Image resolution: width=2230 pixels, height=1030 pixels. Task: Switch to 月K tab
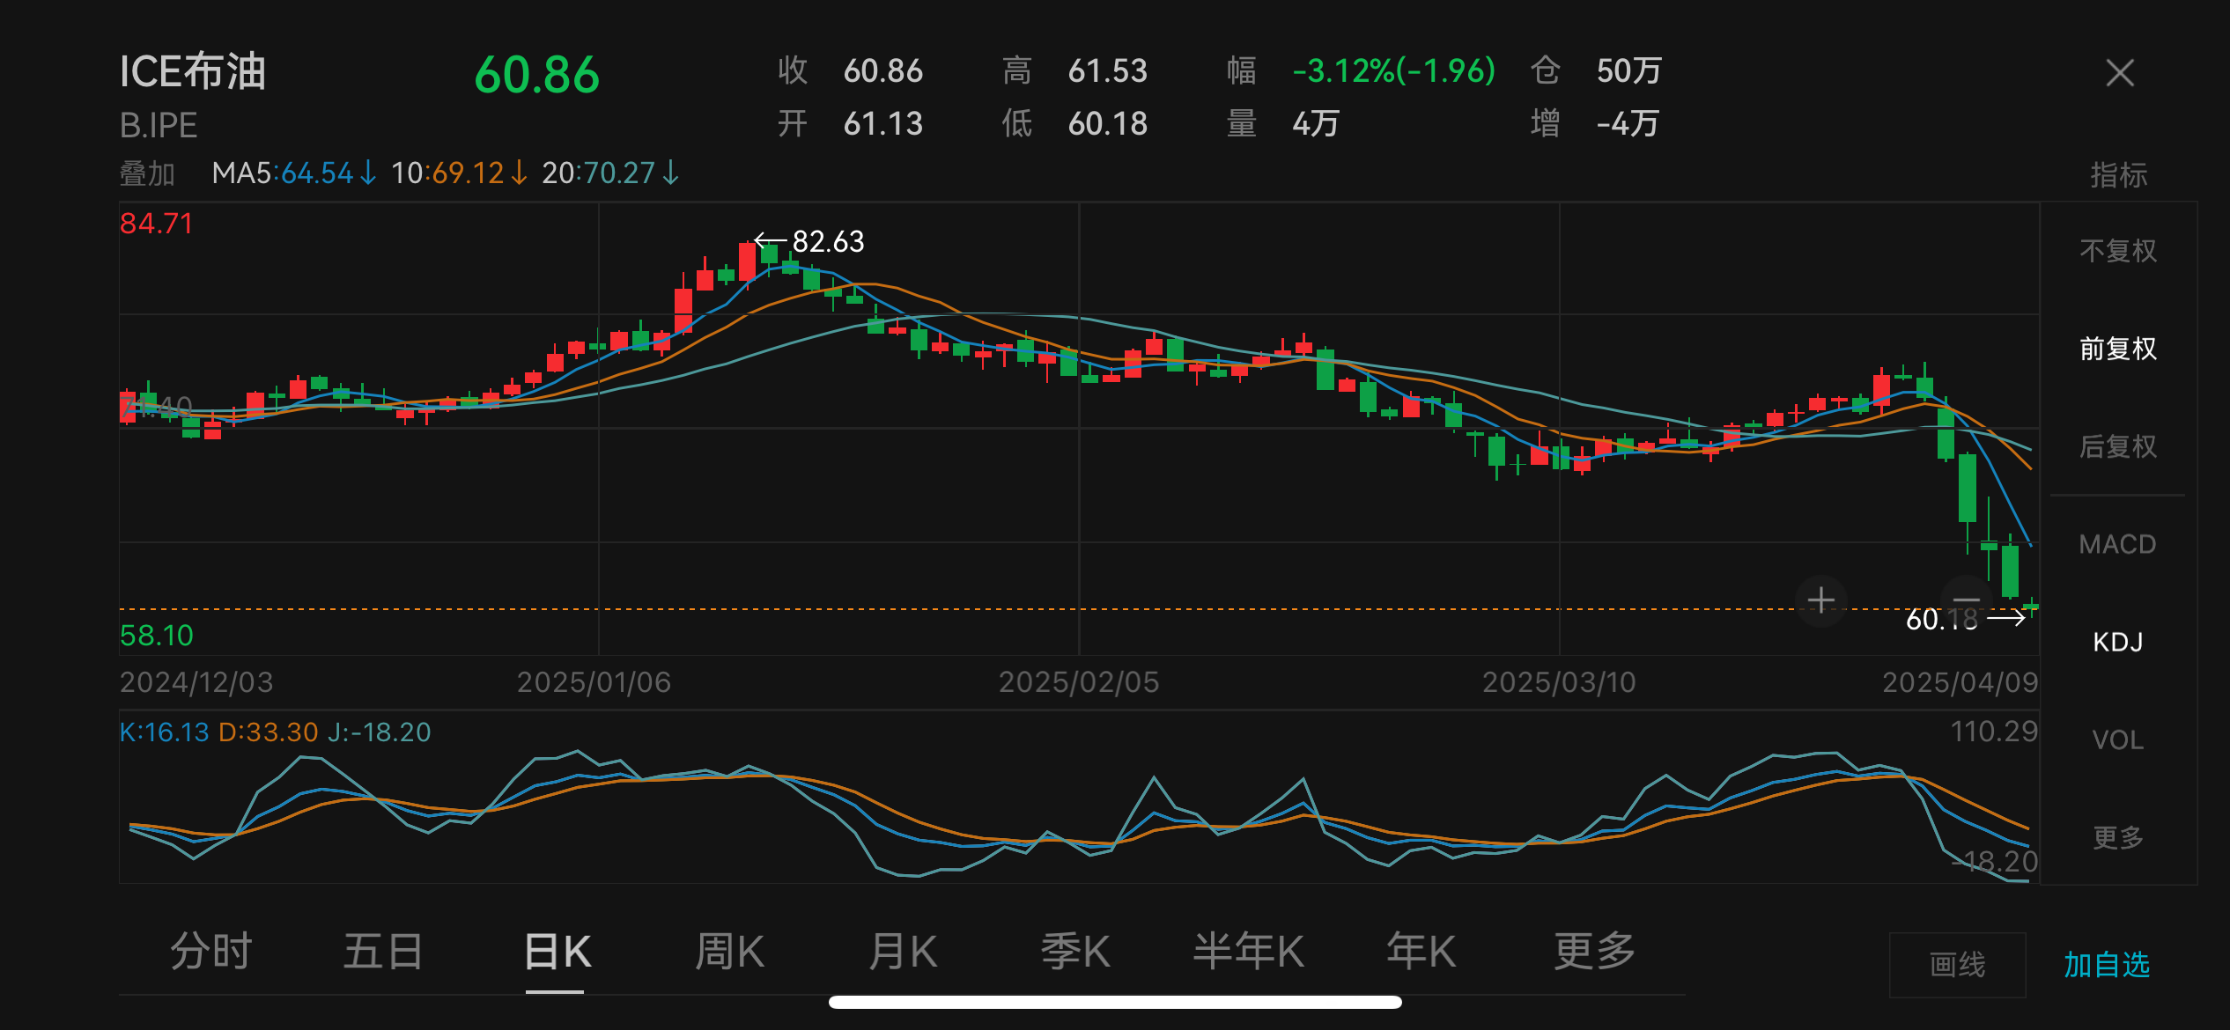pos(902,953)
